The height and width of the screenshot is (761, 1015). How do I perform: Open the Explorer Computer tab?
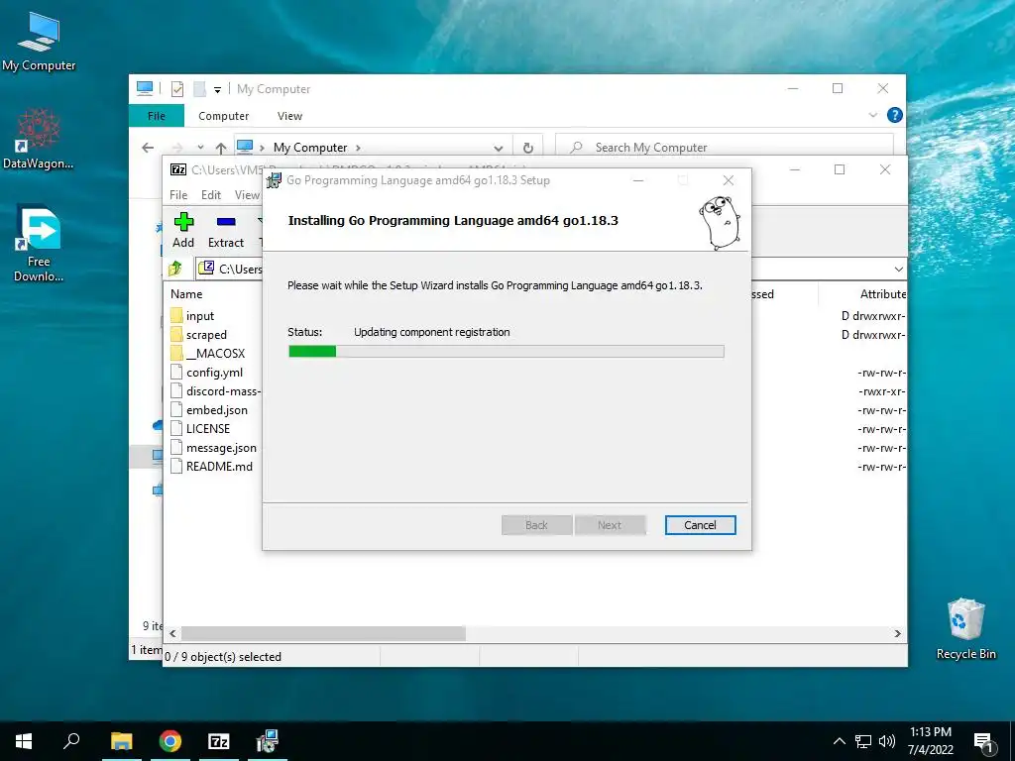(223, 116)
